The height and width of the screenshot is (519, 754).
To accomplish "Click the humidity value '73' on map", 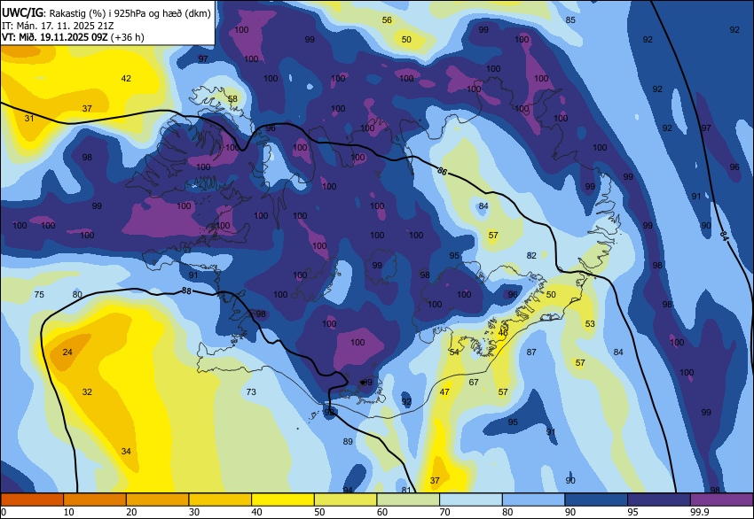I will pos(251,391).
